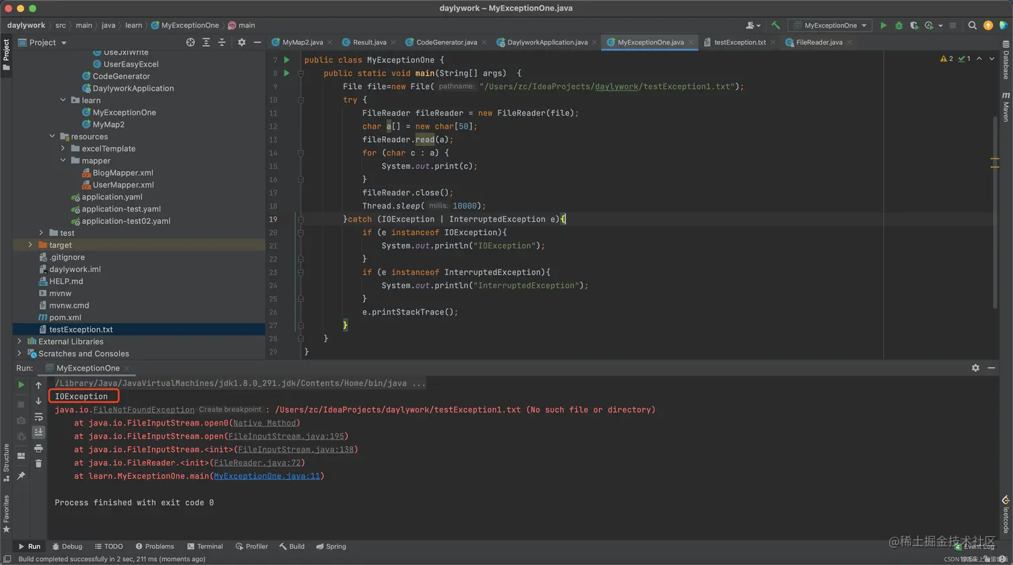The height and width of the screenshot is (565, 1013).
Task: Run with coverage icon in toolbar
Action: pyautogui.click(x=914, y=25)
